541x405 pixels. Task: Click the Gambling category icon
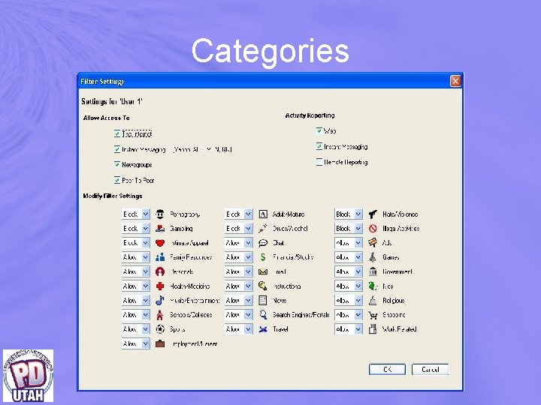coord(160,228)
